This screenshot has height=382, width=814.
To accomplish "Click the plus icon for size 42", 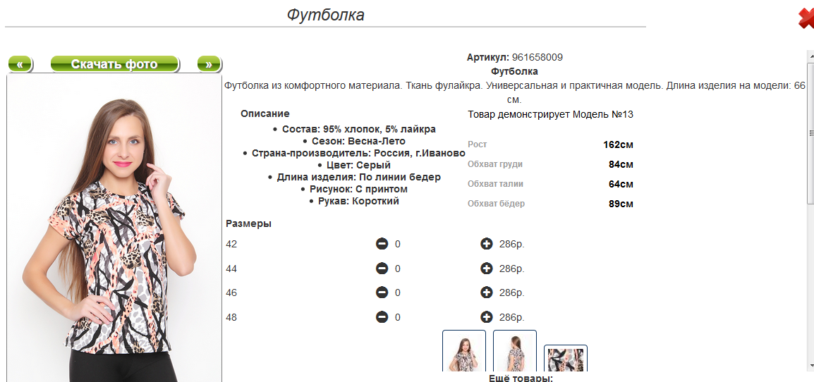I will click(486, 244).
